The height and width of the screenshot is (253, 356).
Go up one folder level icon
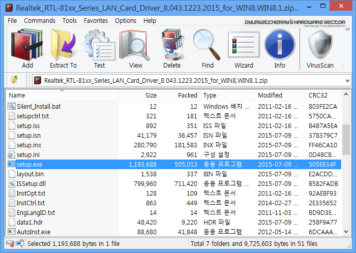(14, 80)
